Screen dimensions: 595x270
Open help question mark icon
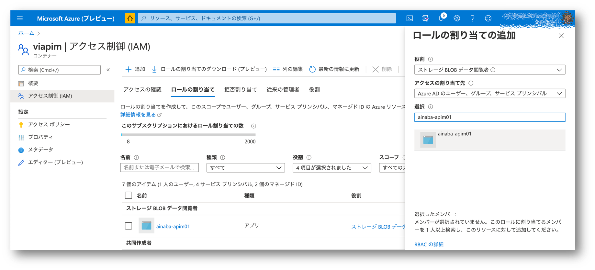pos(472,18)
